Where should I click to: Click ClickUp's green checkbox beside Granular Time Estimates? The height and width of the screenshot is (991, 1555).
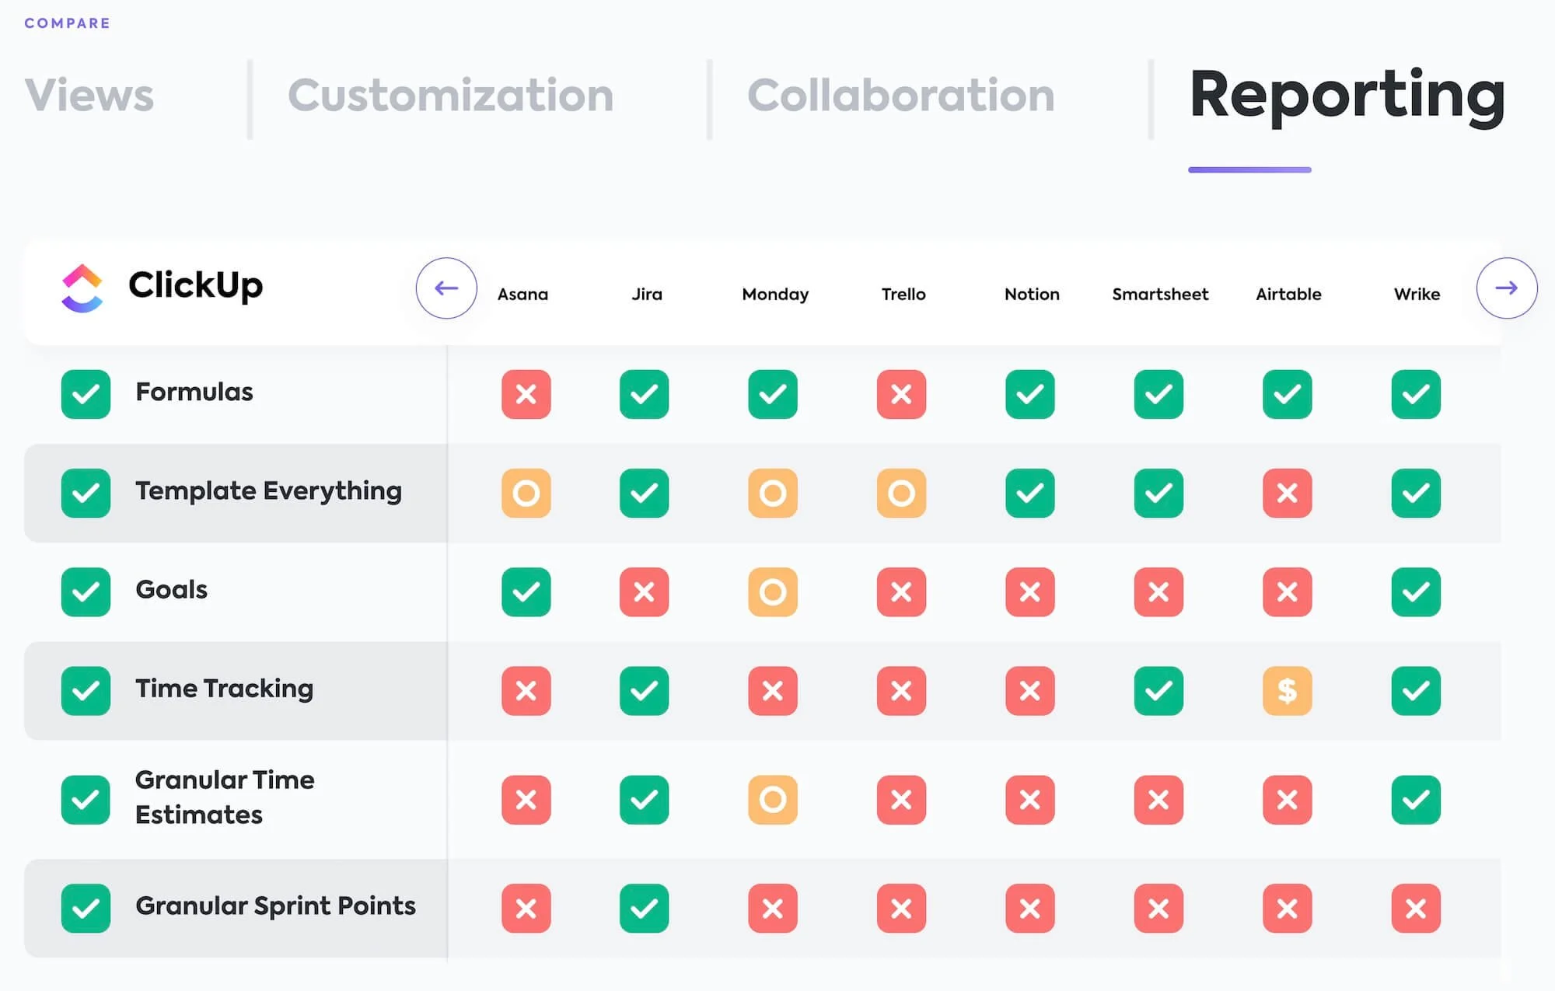(86, 799)
